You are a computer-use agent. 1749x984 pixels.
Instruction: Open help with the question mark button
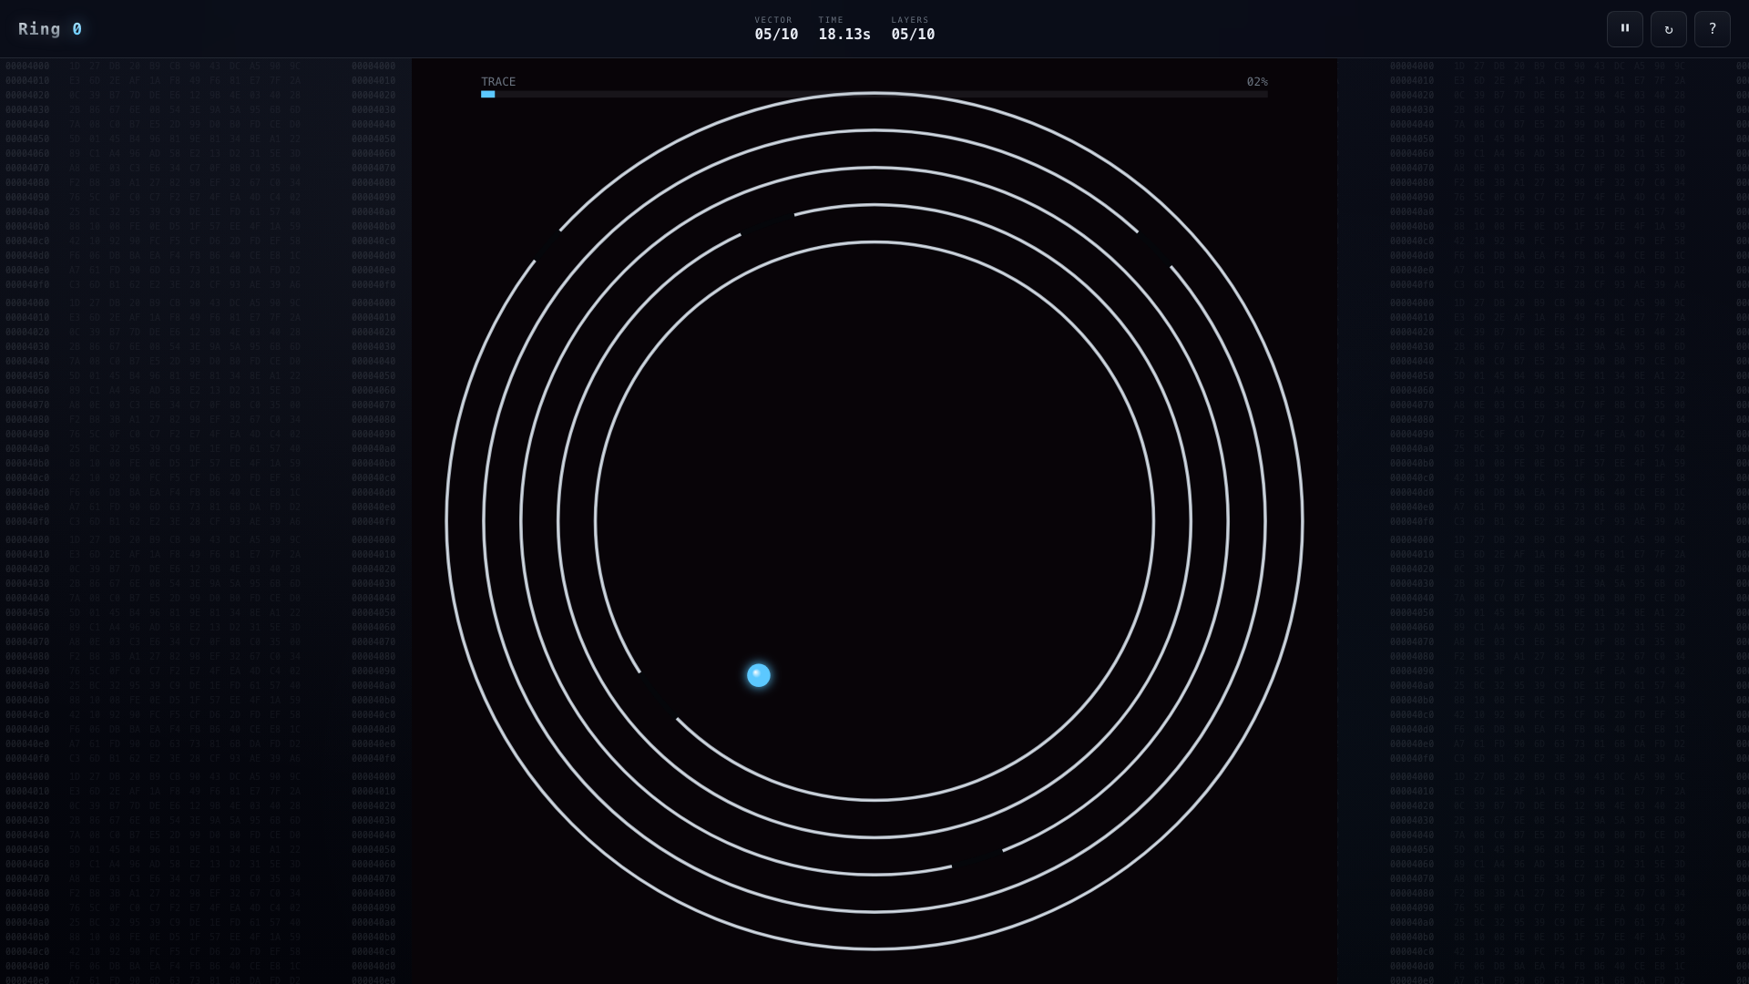click(1712, 29)
